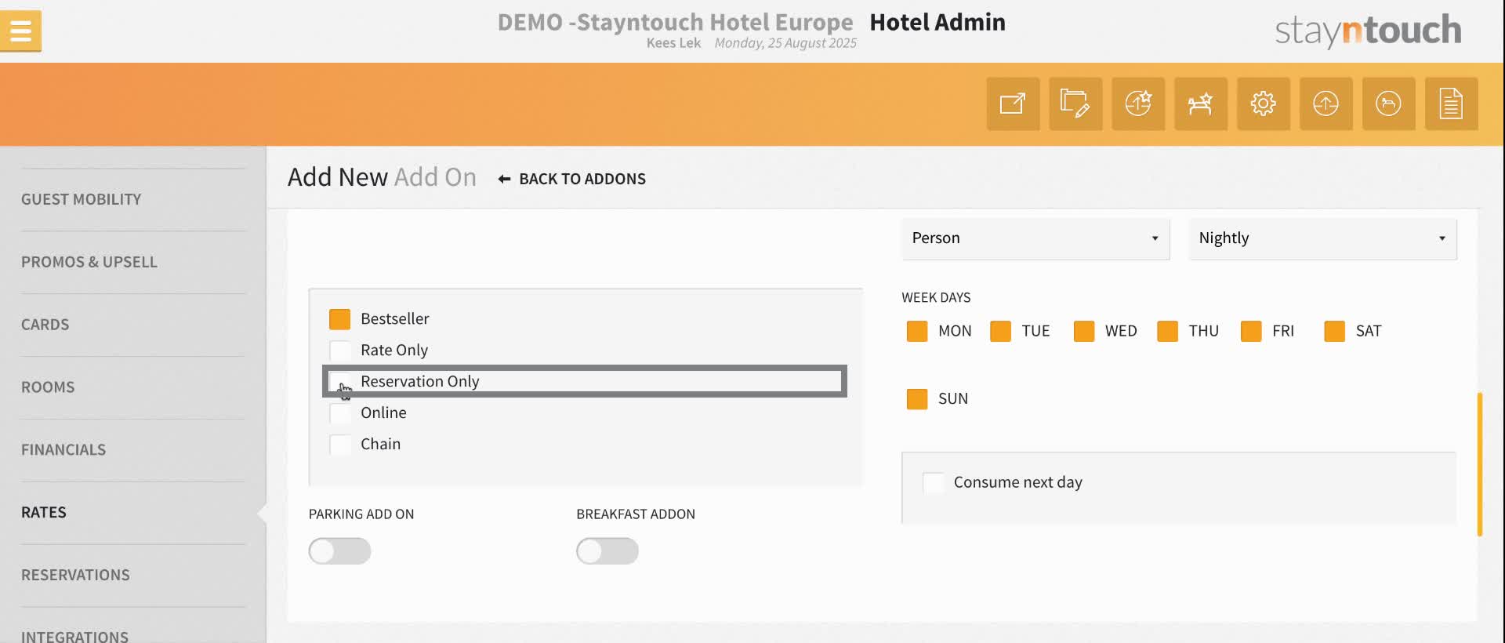This screenshot has width=1505, height=643.
Task: Click the orange vertical scrollbar on the right
Action: [x=1480, y=464]
